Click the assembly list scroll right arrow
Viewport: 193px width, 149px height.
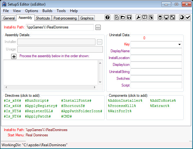pyautogui.click(x=95, y=87)
